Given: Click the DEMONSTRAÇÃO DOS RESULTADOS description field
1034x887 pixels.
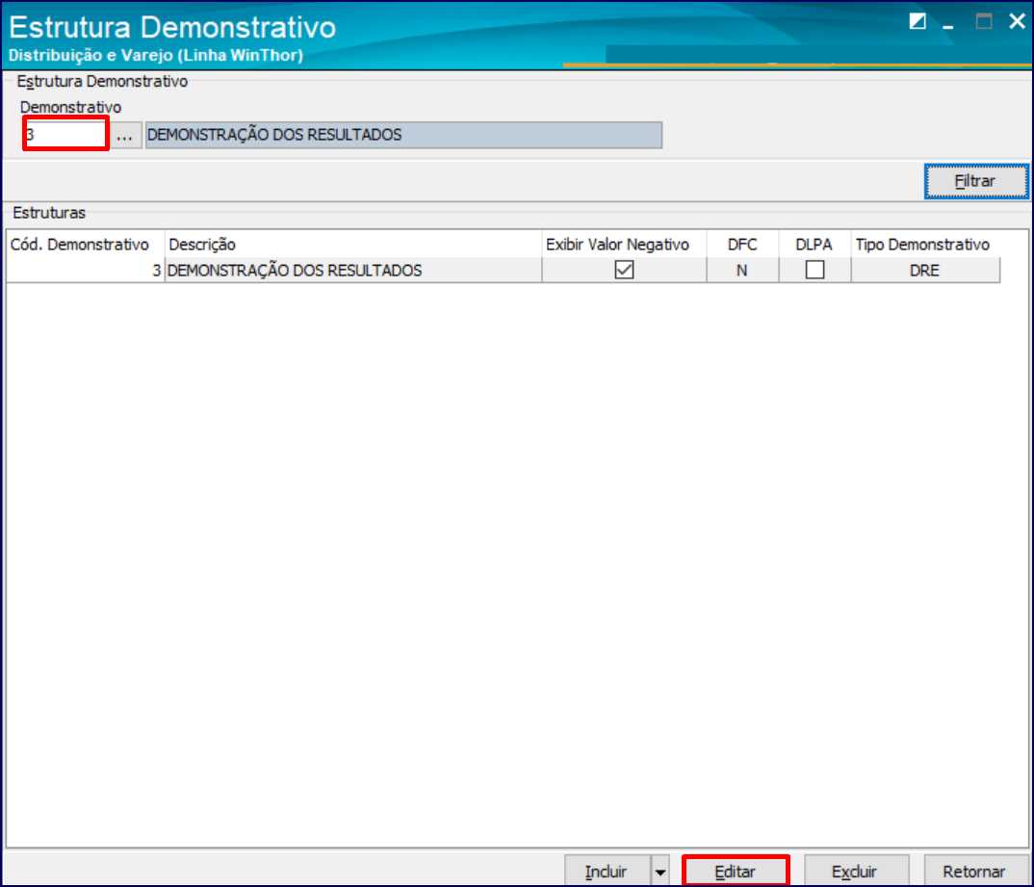Looking at the screenshot, I should (x=403, y=135).
